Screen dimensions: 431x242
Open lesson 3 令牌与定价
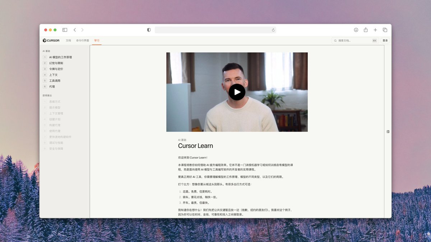point(56,69)
